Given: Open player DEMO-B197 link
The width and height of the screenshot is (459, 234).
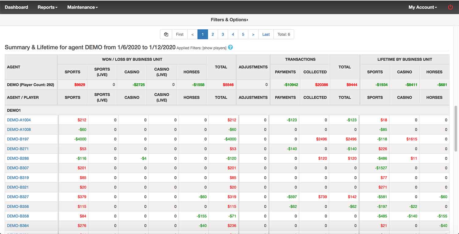Looking at the screenshot, I should point(18,139).
